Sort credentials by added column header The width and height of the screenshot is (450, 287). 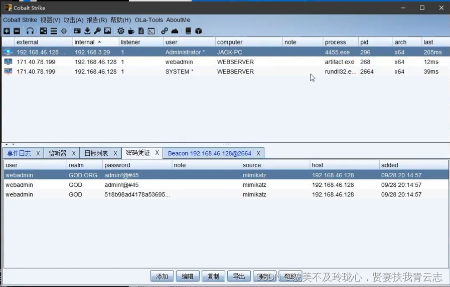[x=413, y=165]
